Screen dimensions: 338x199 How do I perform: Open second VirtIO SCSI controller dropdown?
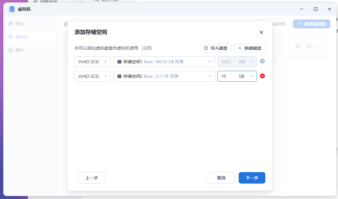[x=92, y=76]
